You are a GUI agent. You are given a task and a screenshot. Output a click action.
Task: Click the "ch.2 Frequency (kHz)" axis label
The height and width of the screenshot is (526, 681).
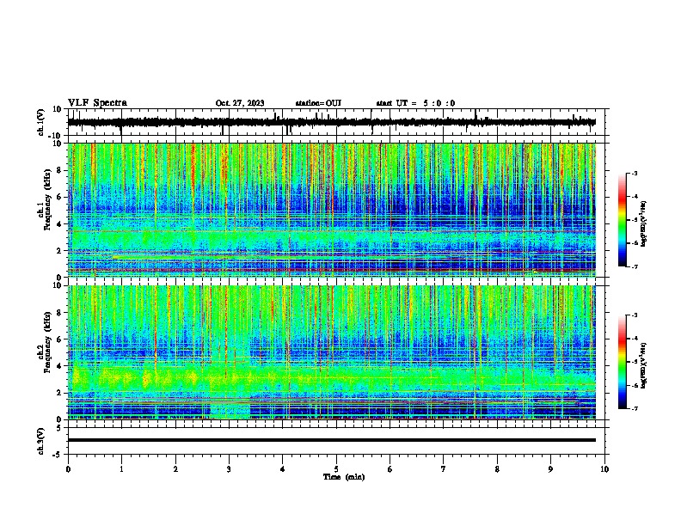pos(44,342)
